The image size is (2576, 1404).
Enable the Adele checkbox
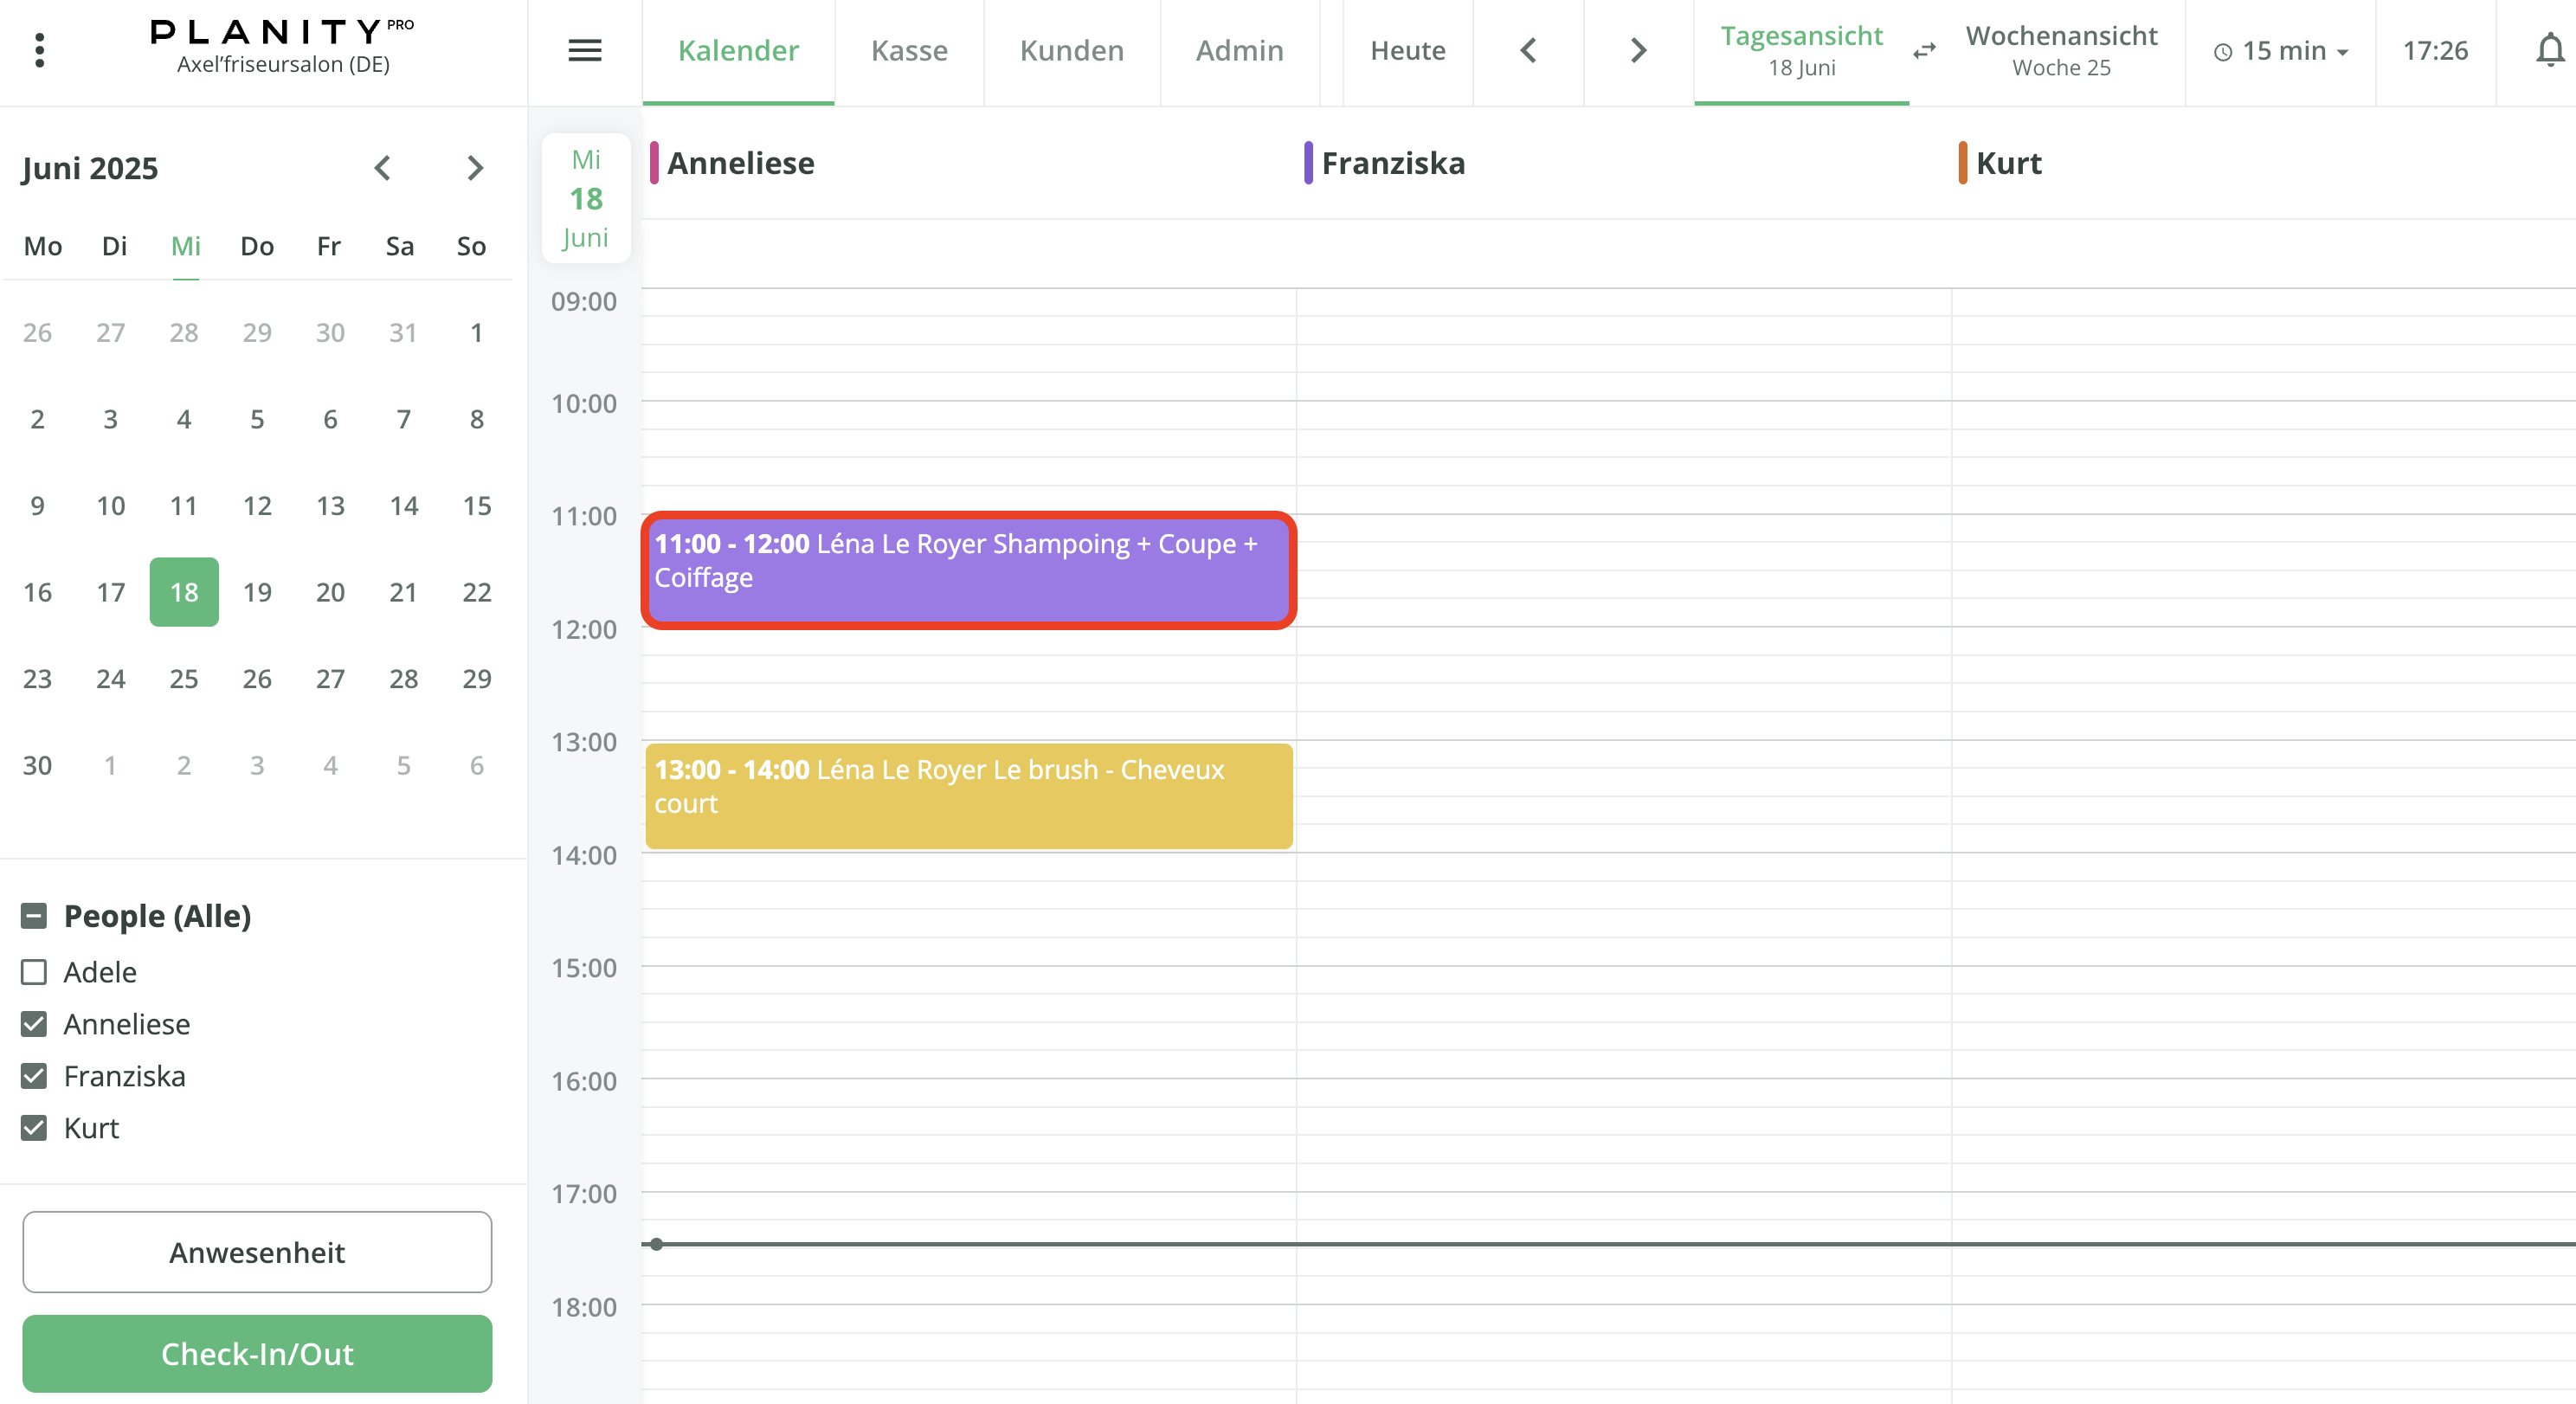tap(34, 972)
